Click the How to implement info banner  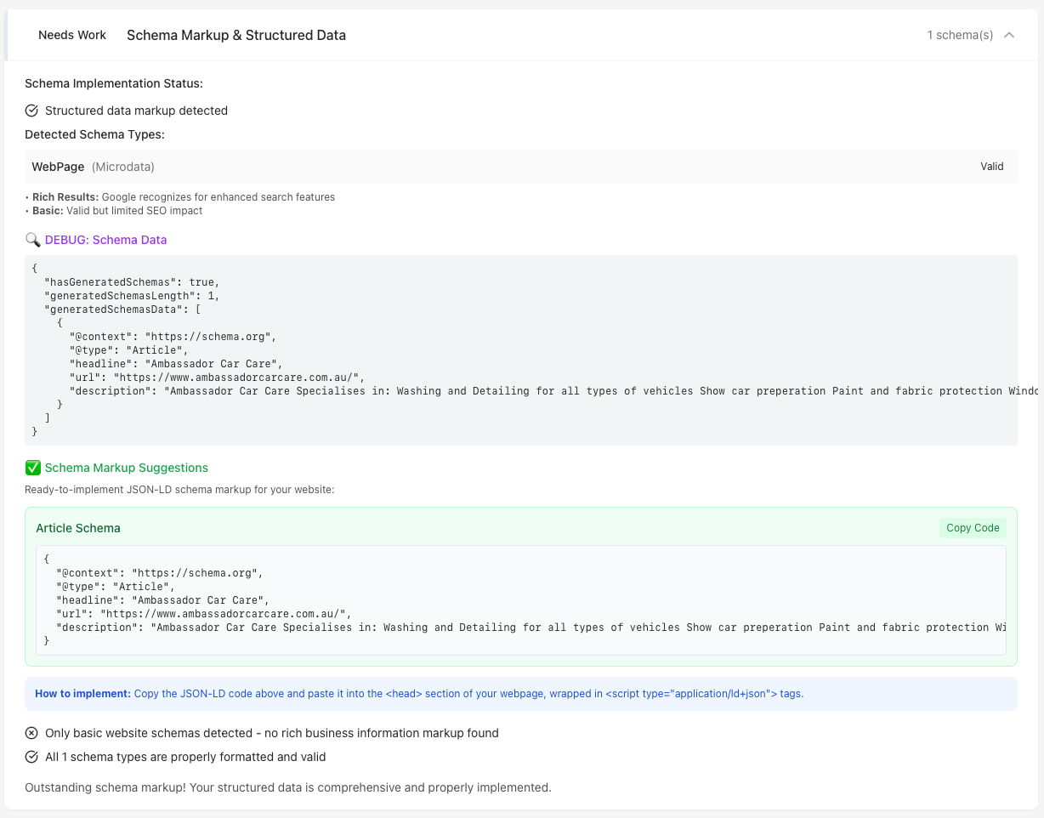pyautogui.click(x=522, y=693)
